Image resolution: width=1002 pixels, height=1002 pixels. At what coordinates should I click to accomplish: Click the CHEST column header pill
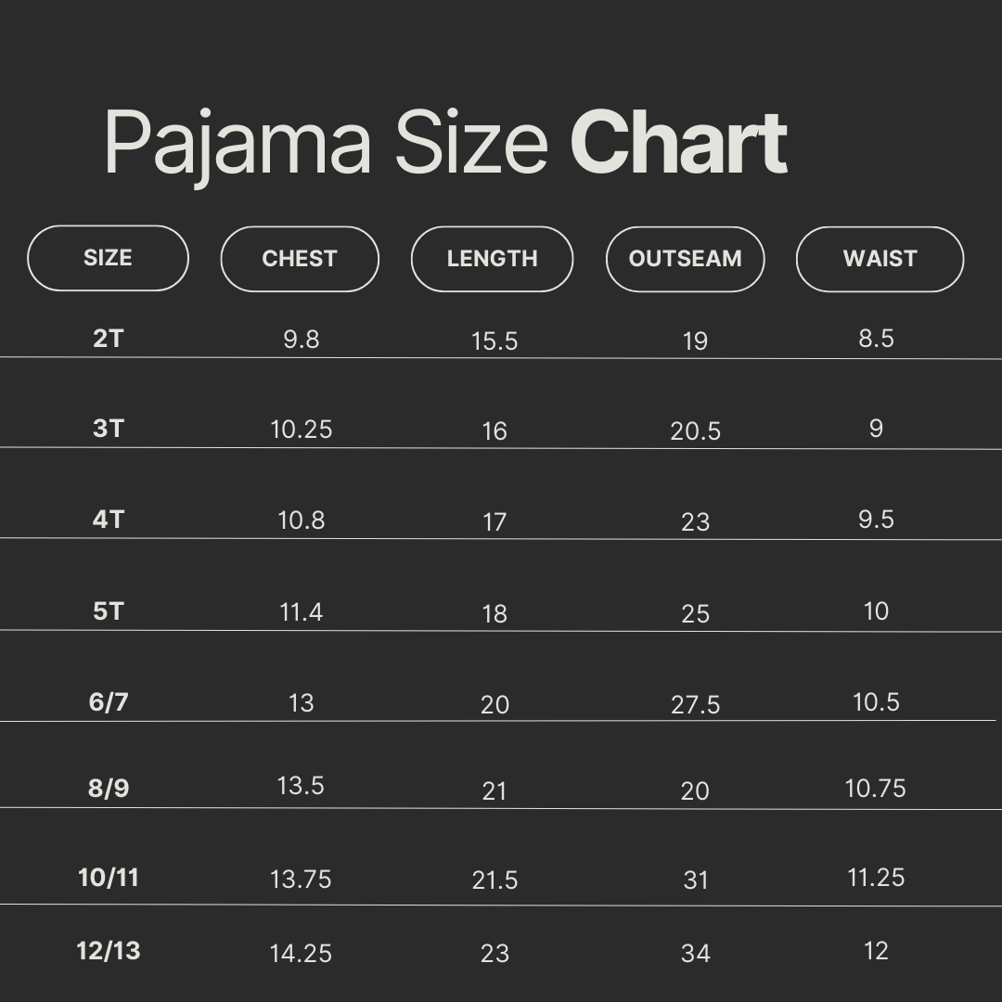pos(300,259)
